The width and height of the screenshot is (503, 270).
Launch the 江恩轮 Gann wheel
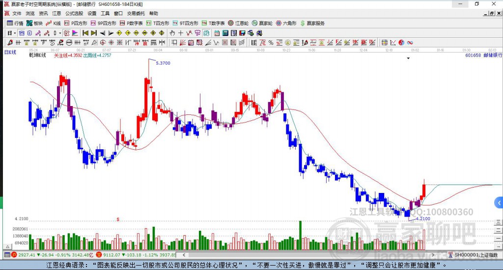point(238,23)
